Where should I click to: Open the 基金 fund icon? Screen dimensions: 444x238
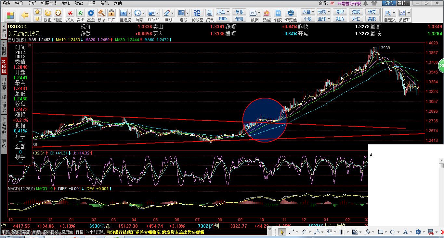click(91, 13)
